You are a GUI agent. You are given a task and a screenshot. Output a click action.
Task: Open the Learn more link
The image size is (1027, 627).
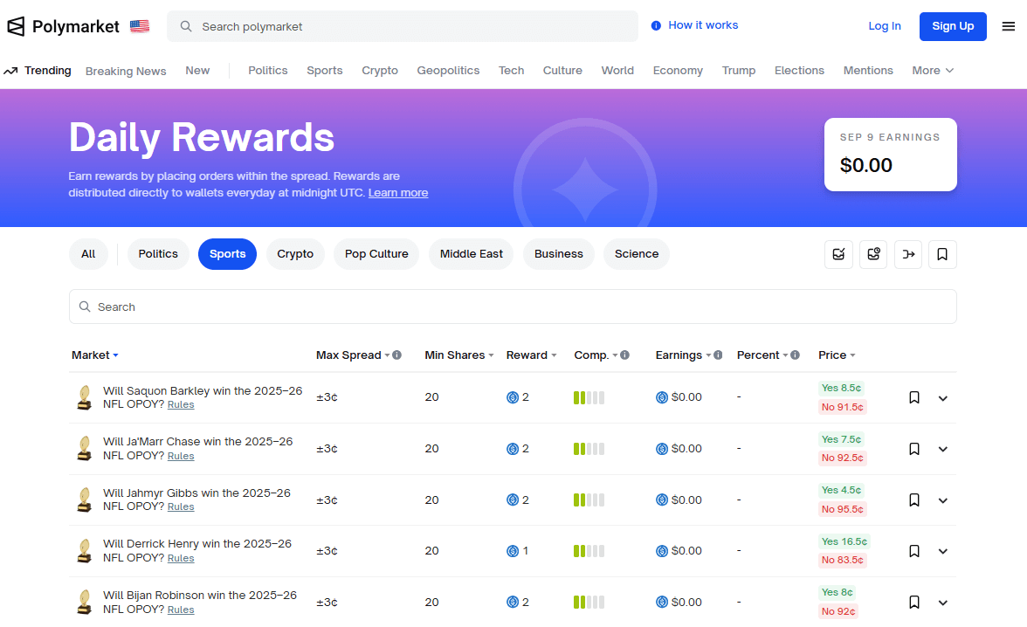coord(398,193)
